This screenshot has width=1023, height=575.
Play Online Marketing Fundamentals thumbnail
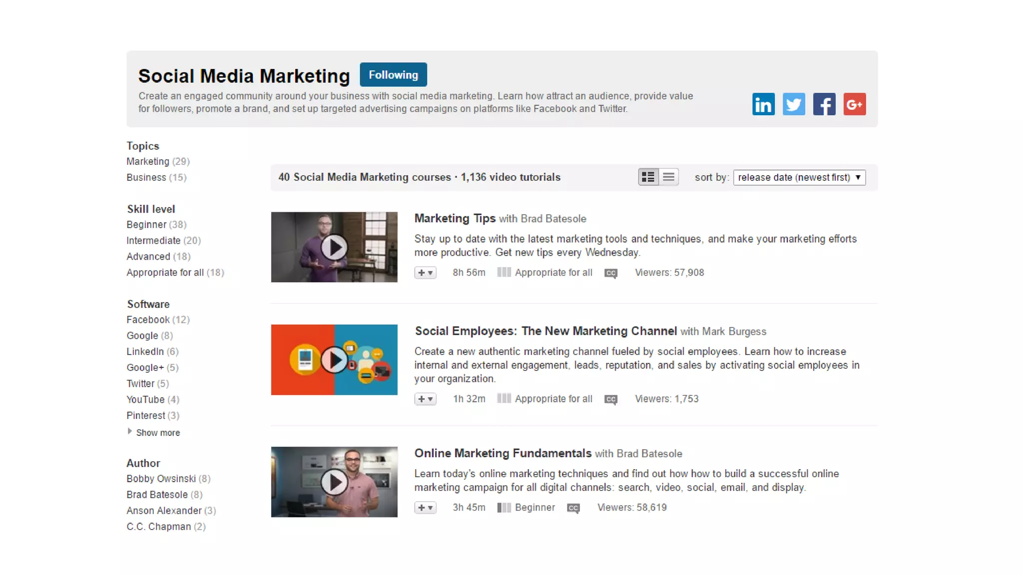(x=334, y=482)
